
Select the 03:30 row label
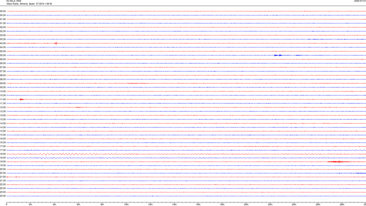[x=3, y=39]
